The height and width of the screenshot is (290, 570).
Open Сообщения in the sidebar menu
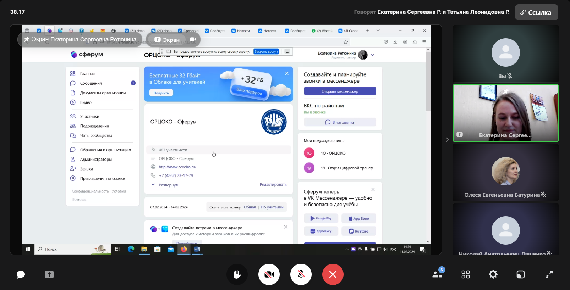[91, 83]
